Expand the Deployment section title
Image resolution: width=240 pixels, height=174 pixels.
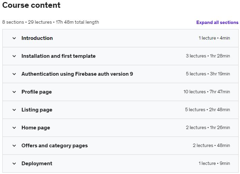pyautogui.click(x=37, y=164)
